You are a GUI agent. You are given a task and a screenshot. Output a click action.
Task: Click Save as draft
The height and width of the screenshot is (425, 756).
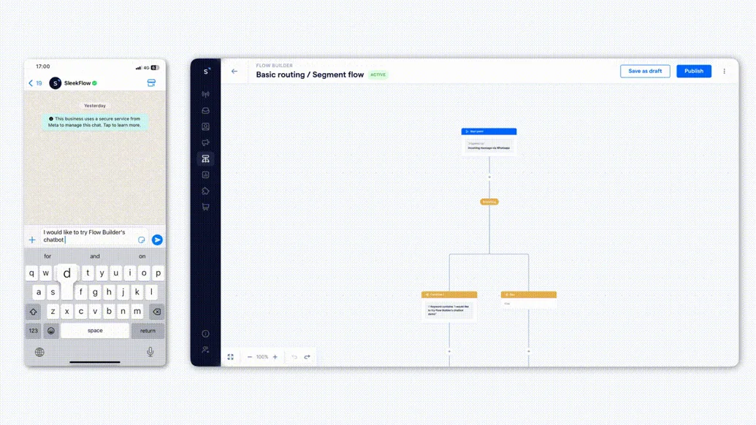(x=645, y=72)
